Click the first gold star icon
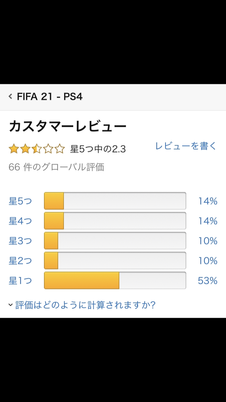Screen dimensions: 226x402 click(13, 149)
